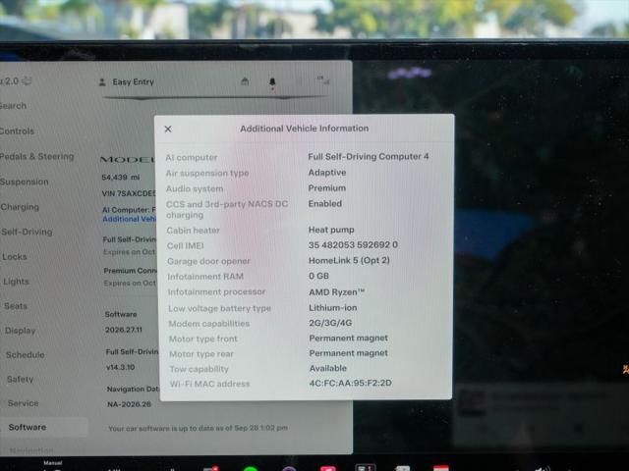This screenshot has width=629, height=471.
Task: Tap 'Permanent magnet' for front motor
Action: (x=349, y=339)
